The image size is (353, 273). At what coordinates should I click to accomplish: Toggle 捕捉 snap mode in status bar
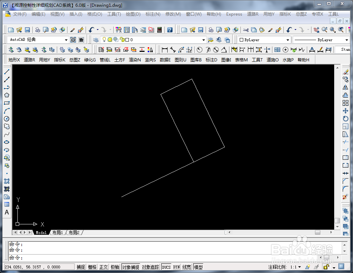click(x=81, y=267)
